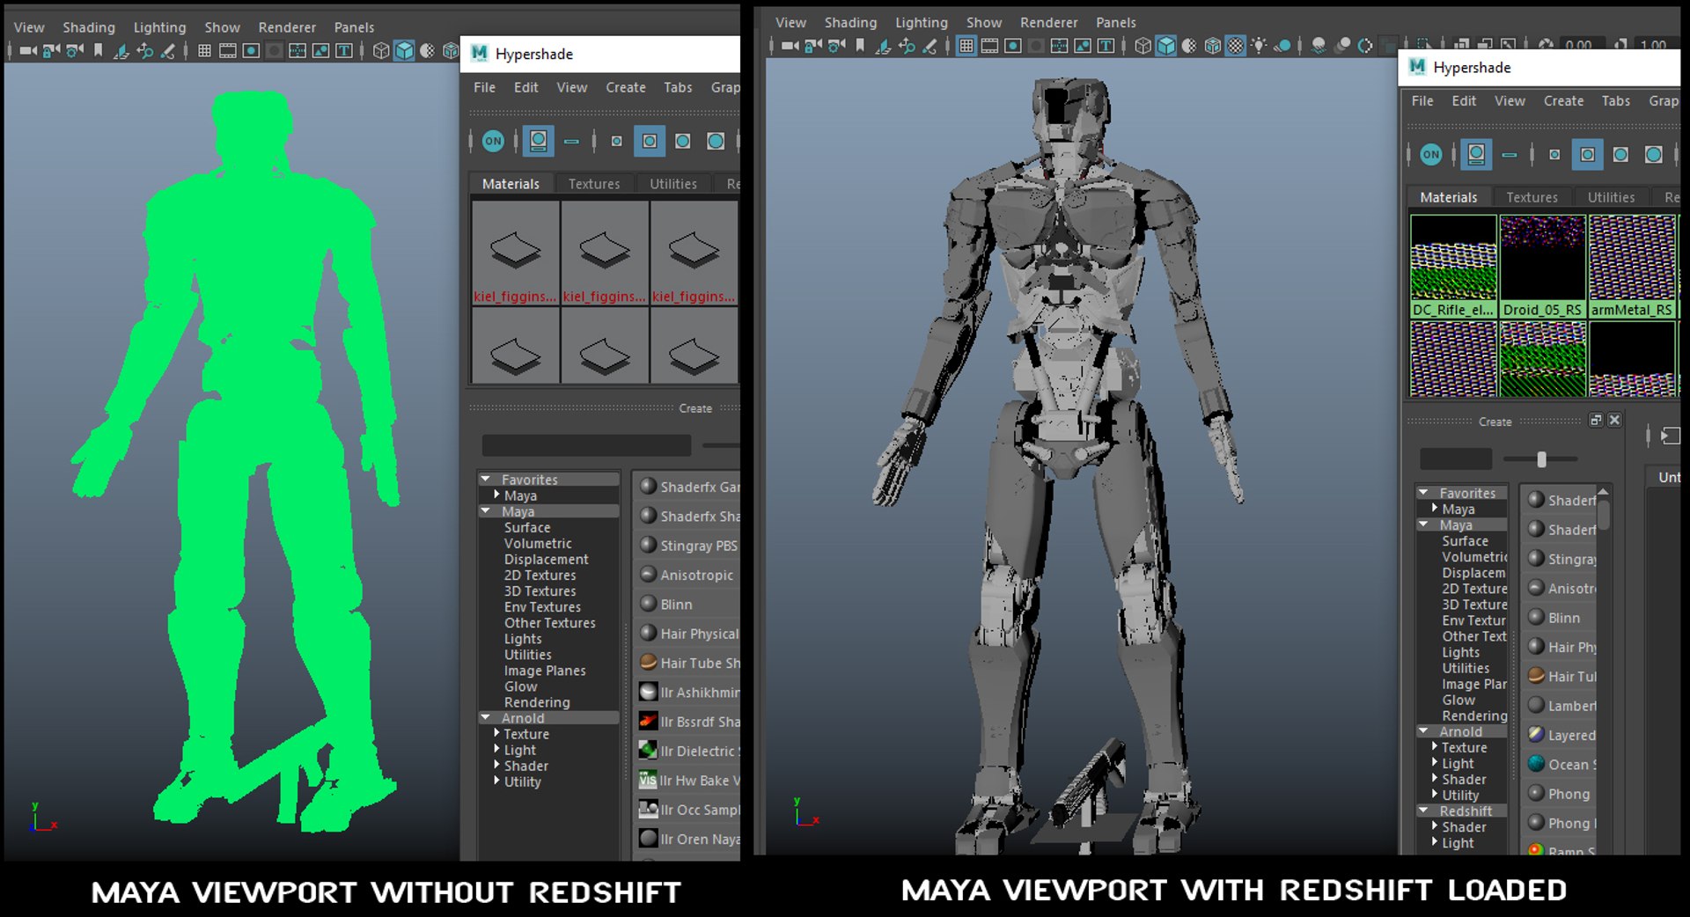Select medium swatches icon in left Hypershade
Image resolution: width=1690 pixels, height=917 pixels.
tap(650, 141)
